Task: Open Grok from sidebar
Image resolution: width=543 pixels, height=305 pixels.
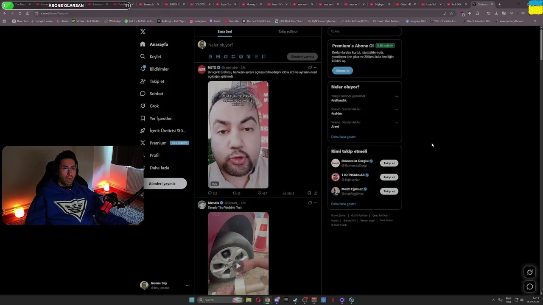Action: pyautogui.click(x=149, y=106)
